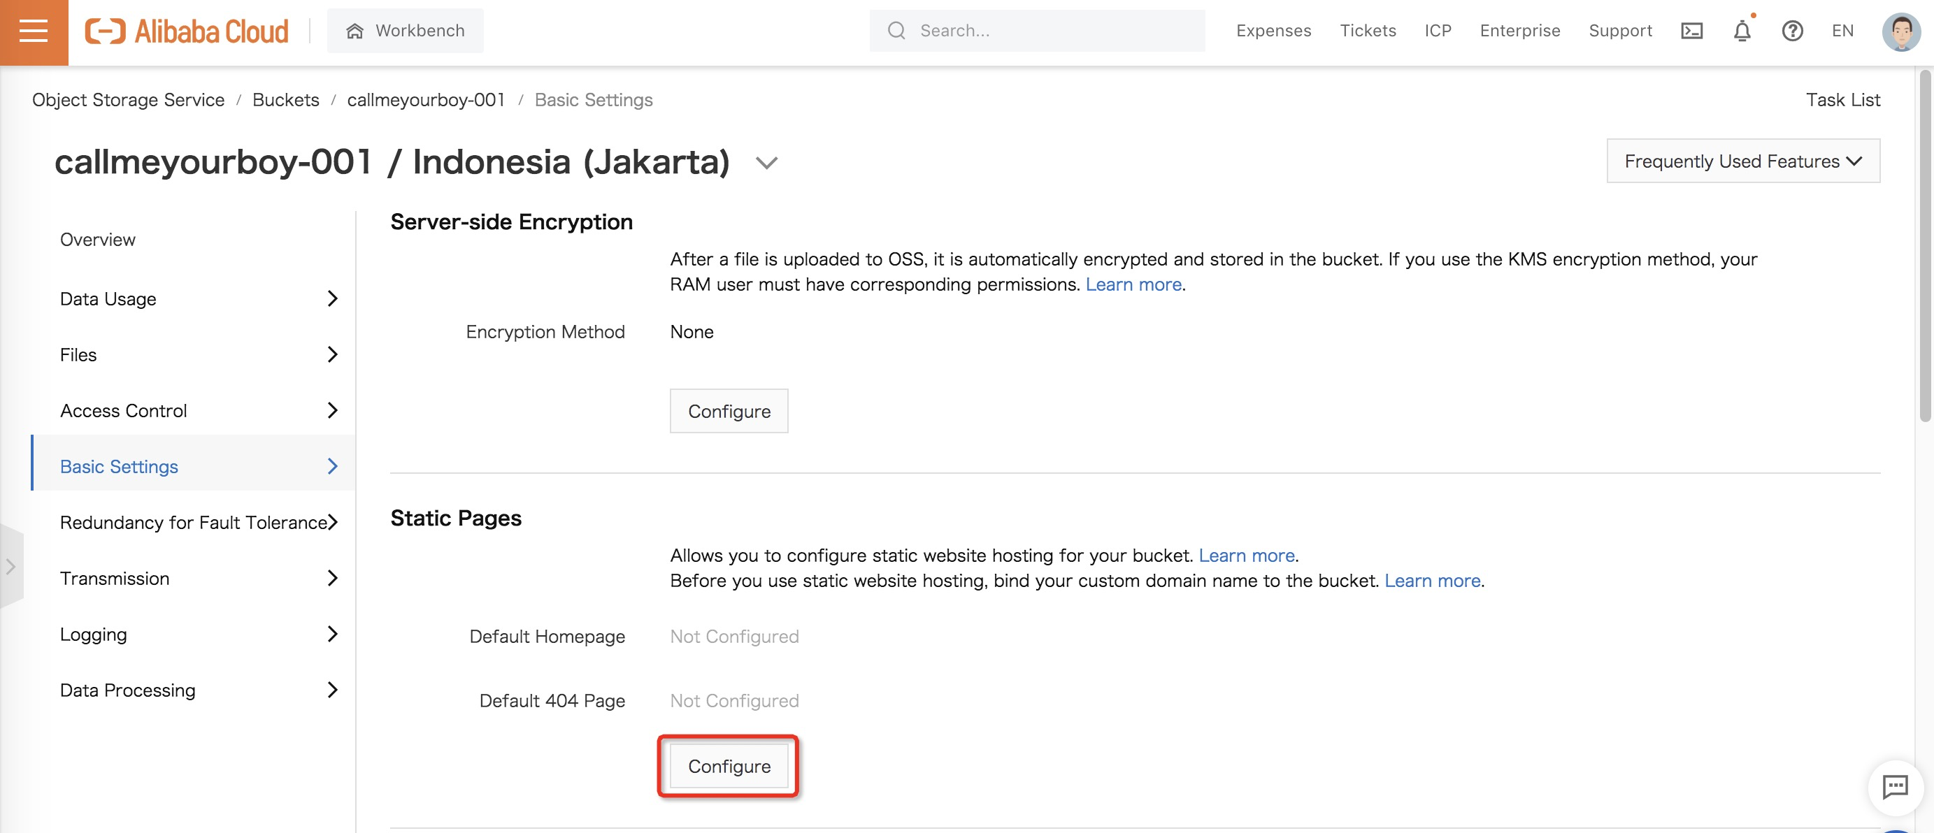Open the hamburger navigation menu
The image size is (1934, 833).
pos(33,31)
